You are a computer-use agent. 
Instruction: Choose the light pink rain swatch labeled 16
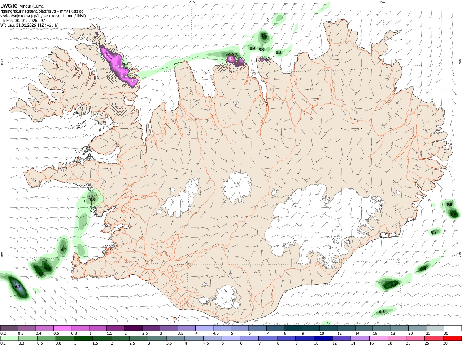(378, 338)
